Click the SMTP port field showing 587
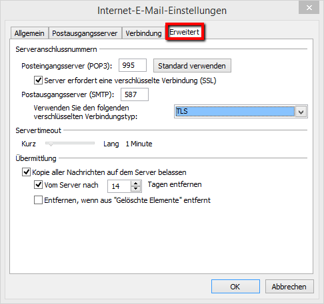 coord(135,94)
